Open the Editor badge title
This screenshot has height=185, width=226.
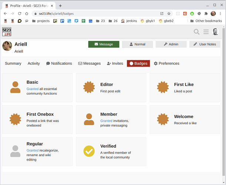coord(107,84)
